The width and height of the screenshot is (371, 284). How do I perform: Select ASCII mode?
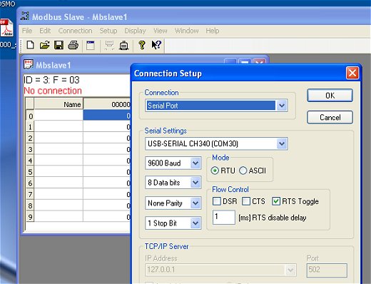tap(243, 171)
